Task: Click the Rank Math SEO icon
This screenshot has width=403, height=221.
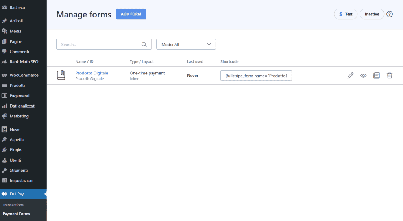Action: tap(4, 62)
